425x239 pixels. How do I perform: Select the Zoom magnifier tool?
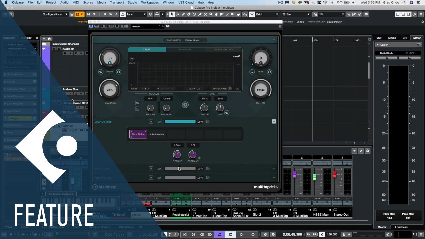coord(211,14)
